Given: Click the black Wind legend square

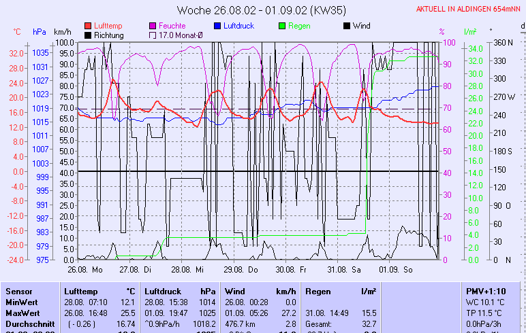Looking at the screenshot, I should [x=347, y=26].
